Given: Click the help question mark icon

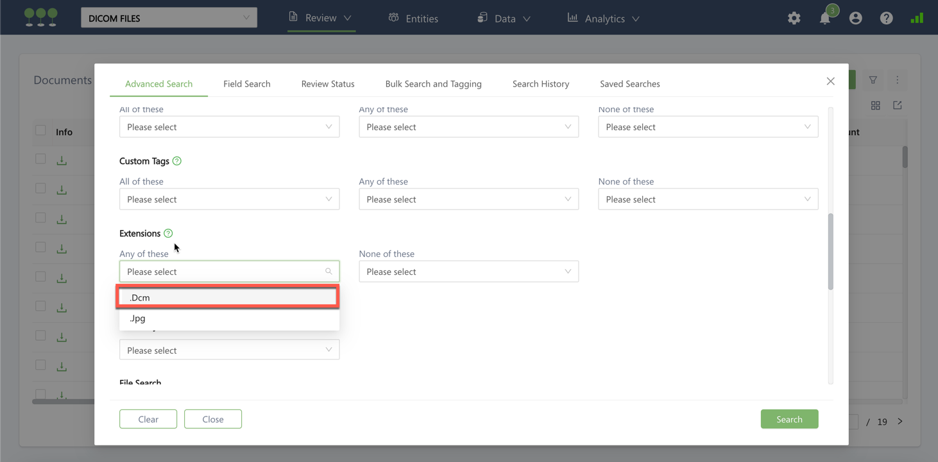Looking at the screenshot, I should pos(886,19).
